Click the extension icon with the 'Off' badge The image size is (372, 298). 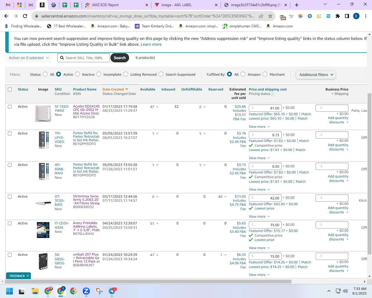(x=282, y=17)
